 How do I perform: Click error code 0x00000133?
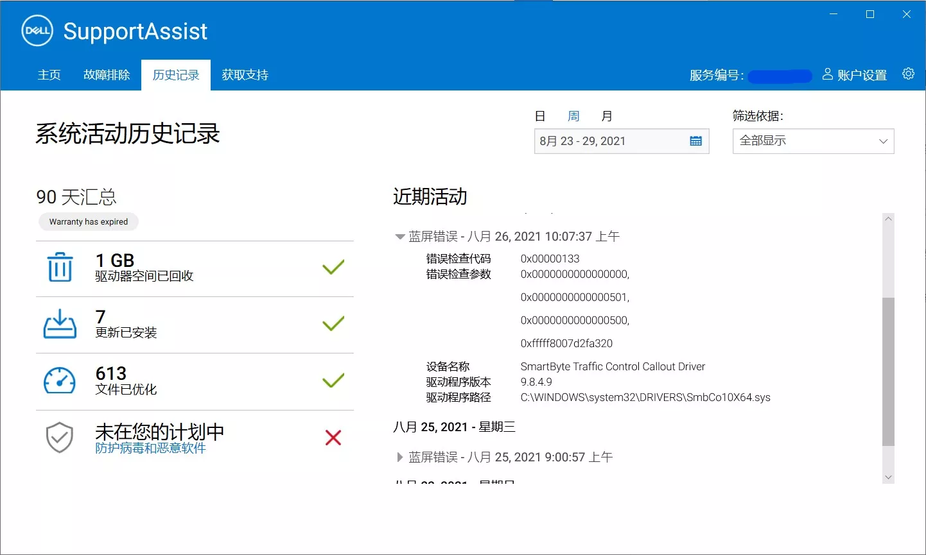click(550, 259)
